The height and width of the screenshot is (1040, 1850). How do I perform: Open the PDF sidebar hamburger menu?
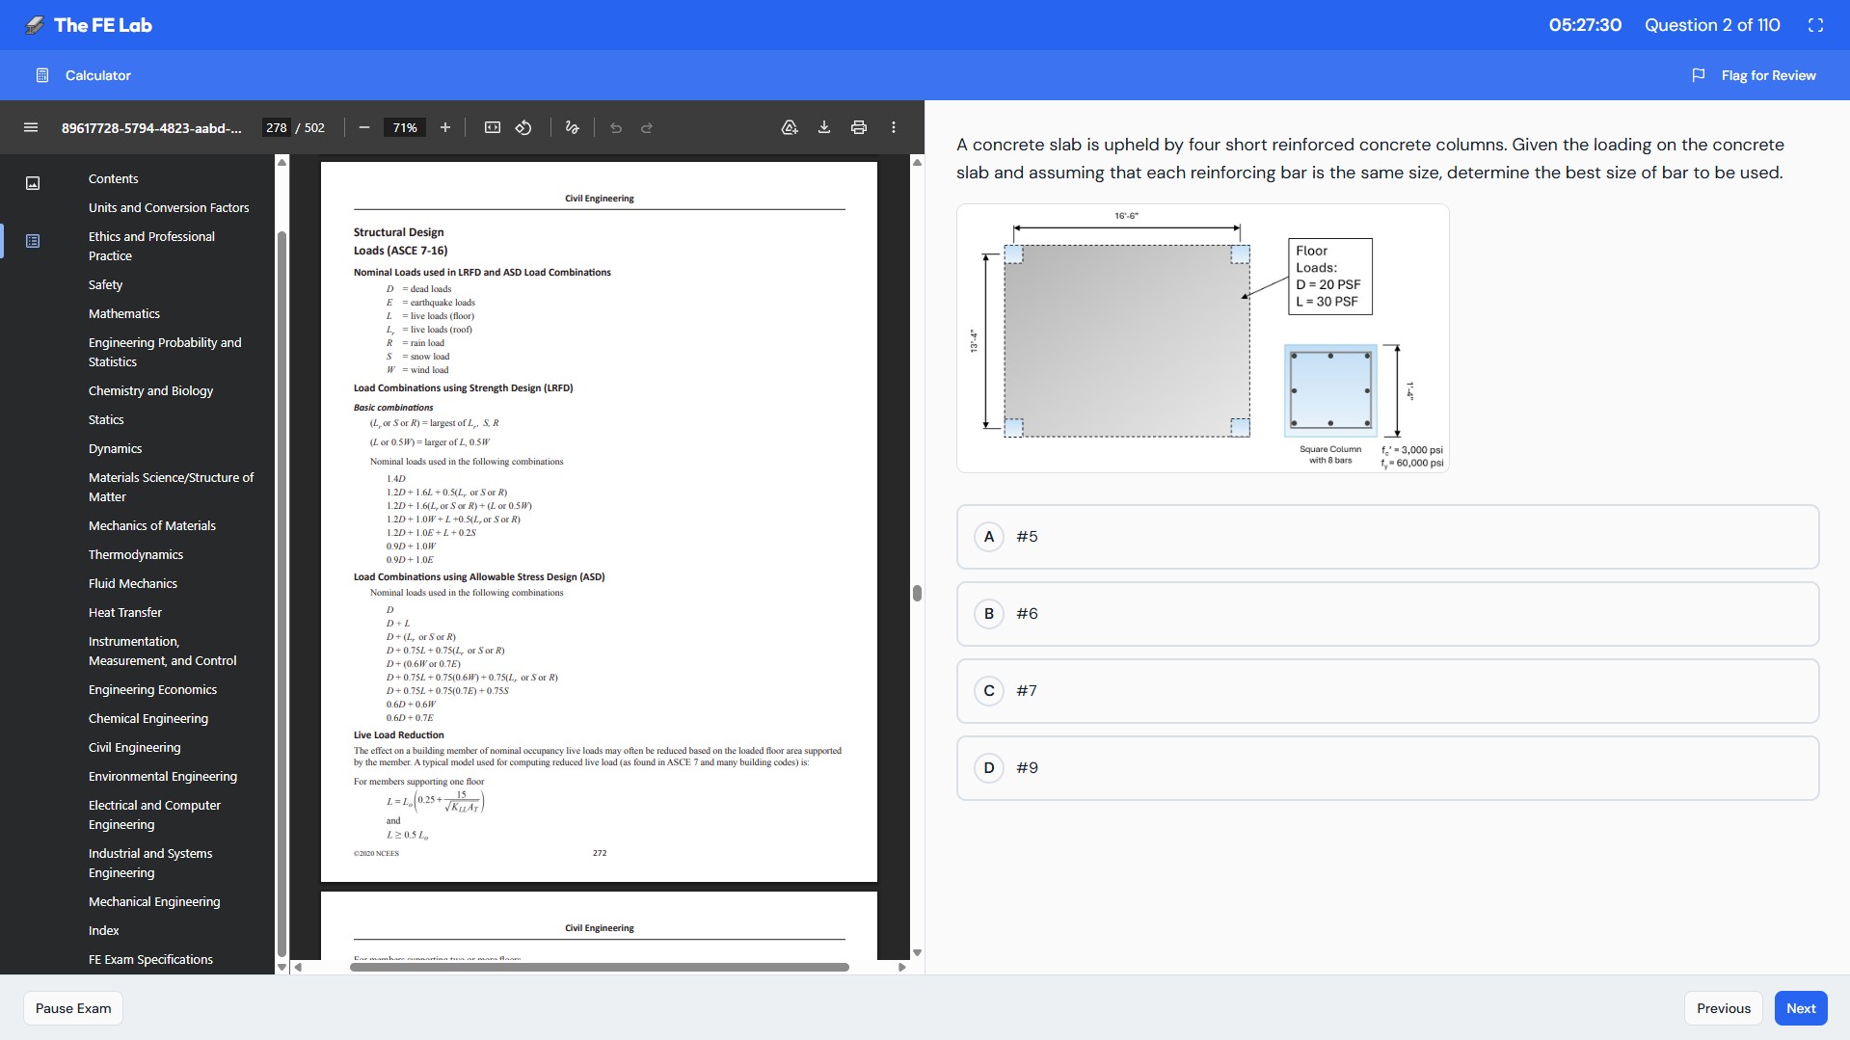click(31, 127)
